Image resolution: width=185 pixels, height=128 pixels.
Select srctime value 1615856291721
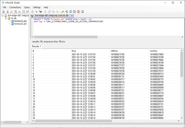click(x=157, y=104)
